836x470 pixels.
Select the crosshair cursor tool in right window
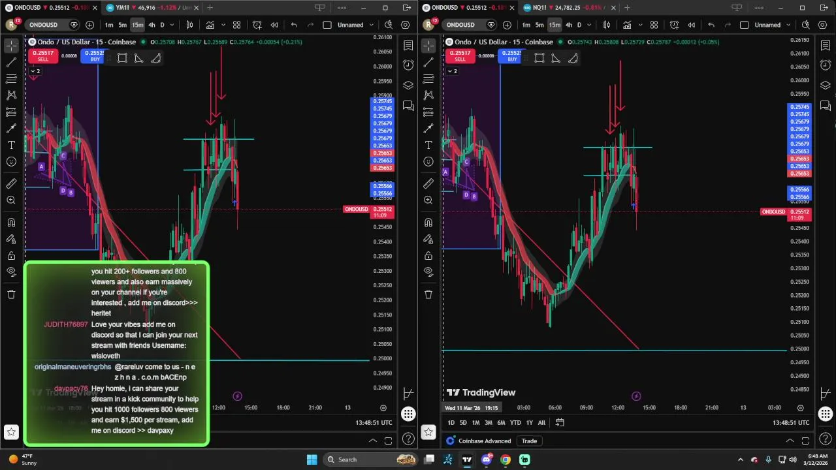(428, 46)
